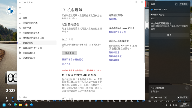Toggle do not disturb icon in 通知 header
This screenshot has width=192, height=108.
coord(176,4)
